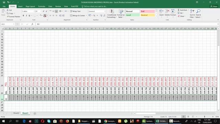The width and height of the screenshot is (220, 124).
Task: Toggle middle vertical alignment
Action: pos(53,11)
